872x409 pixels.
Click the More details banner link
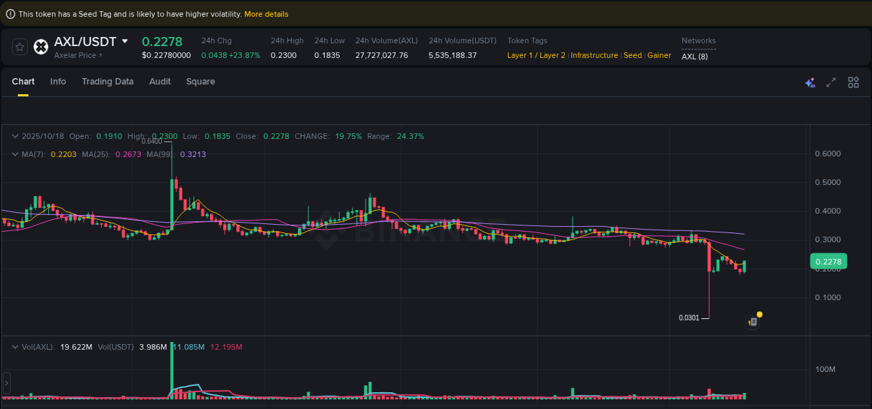point(266,13)
